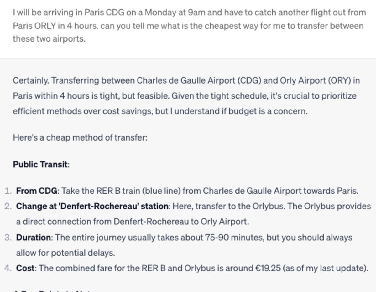This screenshot has height=292, width=376.
Task: Click list number '1.' of the steps
Action: (x=8, y=191)
